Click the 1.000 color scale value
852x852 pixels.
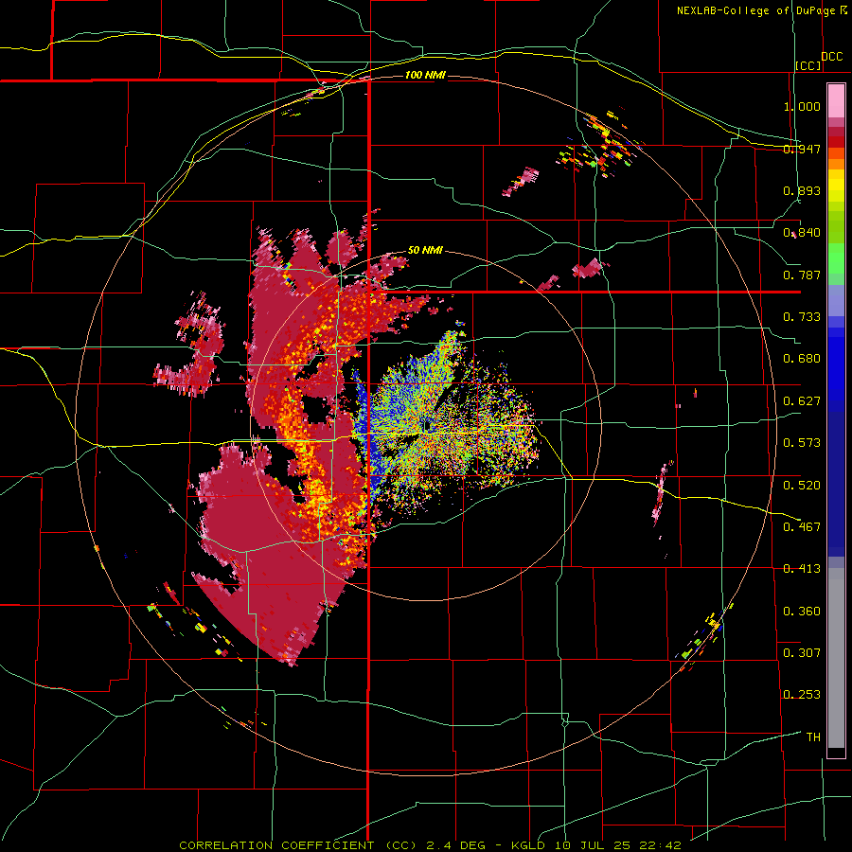coord(802,106)
